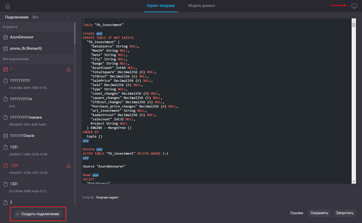
Task: Click the warning triangle on connection 1
Action: [68, 69]
